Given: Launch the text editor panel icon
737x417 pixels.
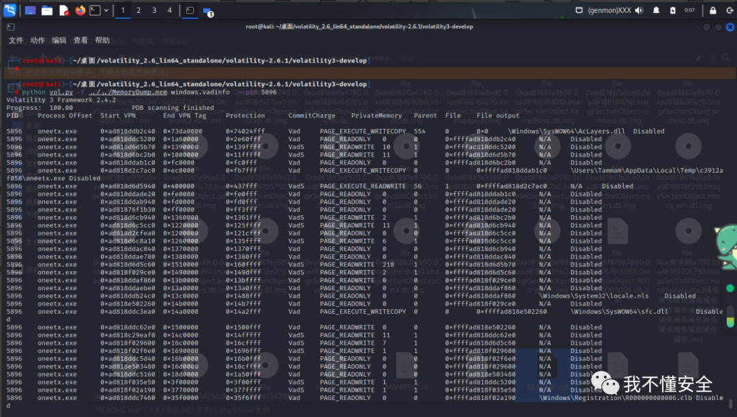Looking at the screenshot, I should click(64, 10).
